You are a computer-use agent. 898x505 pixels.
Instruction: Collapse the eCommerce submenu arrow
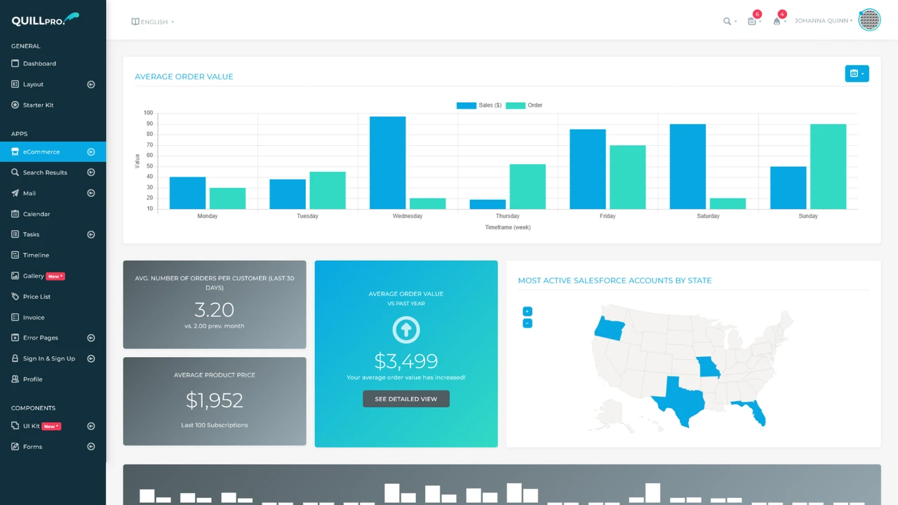[91, 151]
